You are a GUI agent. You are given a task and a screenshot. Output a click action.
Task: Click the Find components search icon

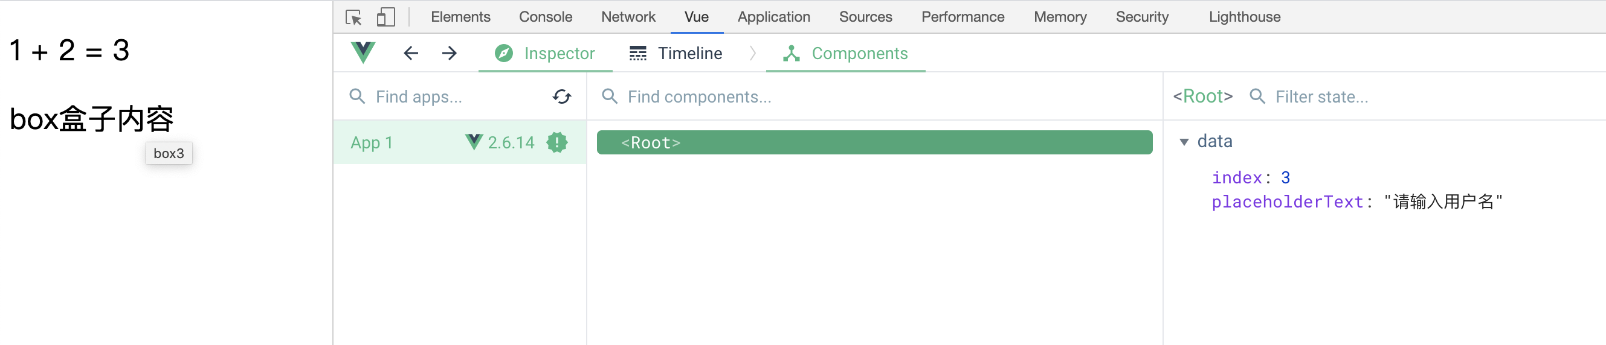coord(609,97)
